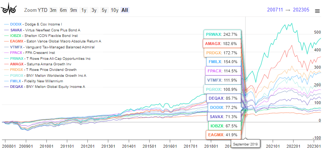323x151 pixels.
Task: Pick the 10y zoom range
Action: (114, 10)
